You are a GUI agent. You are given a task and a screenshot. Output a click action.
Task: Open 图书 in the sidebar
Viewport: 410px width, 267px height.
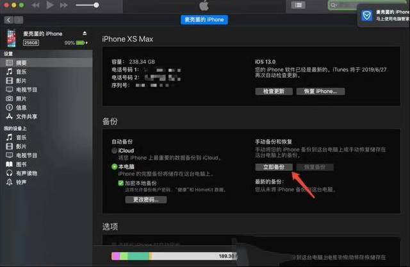(x=46, y=164)
